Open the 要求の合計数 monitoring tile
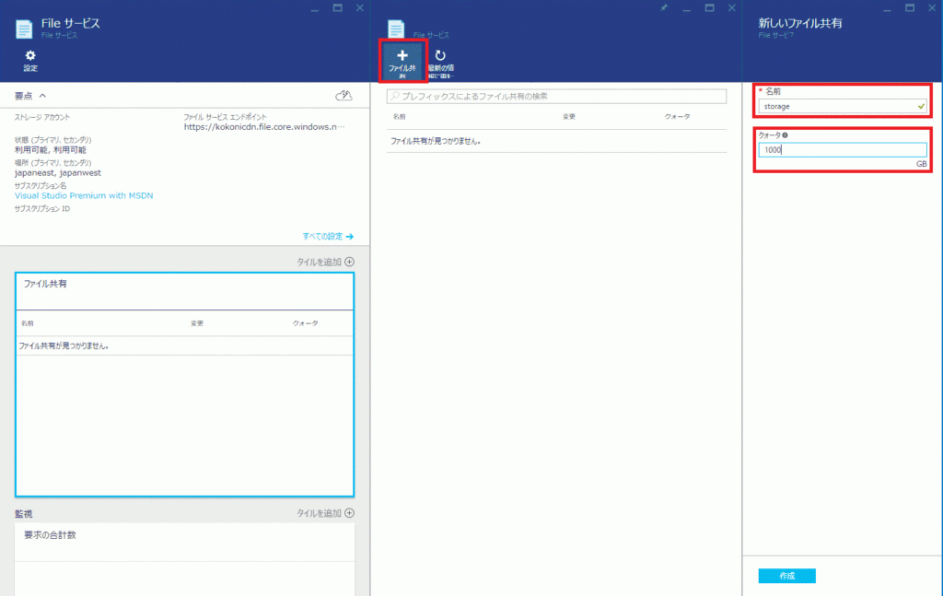Screen dimensions: 943x596 point(184,543)
